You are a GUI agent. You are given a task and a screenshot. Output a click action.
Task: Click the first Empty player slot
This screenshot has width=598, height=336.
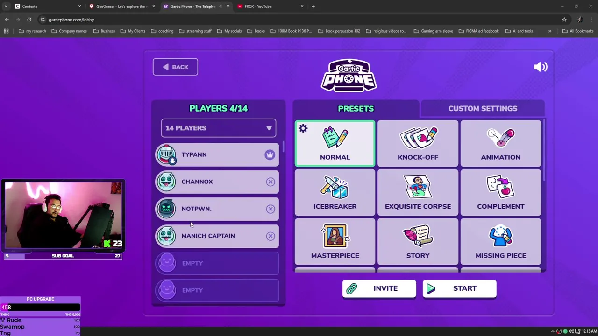217,263
